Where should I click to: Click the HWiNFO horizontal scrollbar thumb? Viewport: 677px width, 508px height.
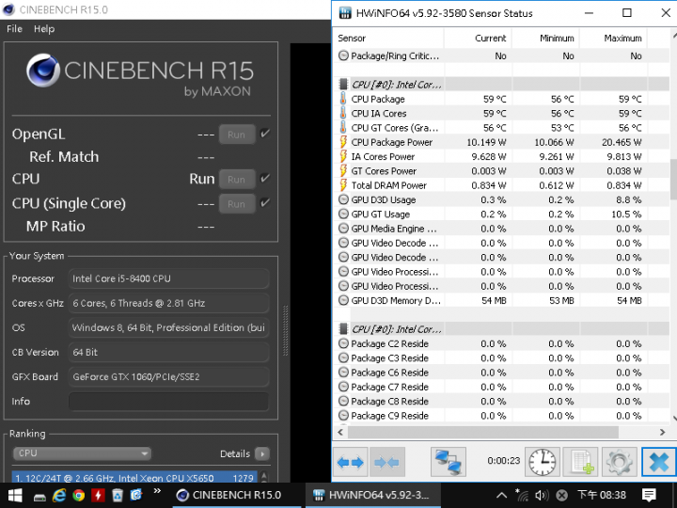coord(483,432)
